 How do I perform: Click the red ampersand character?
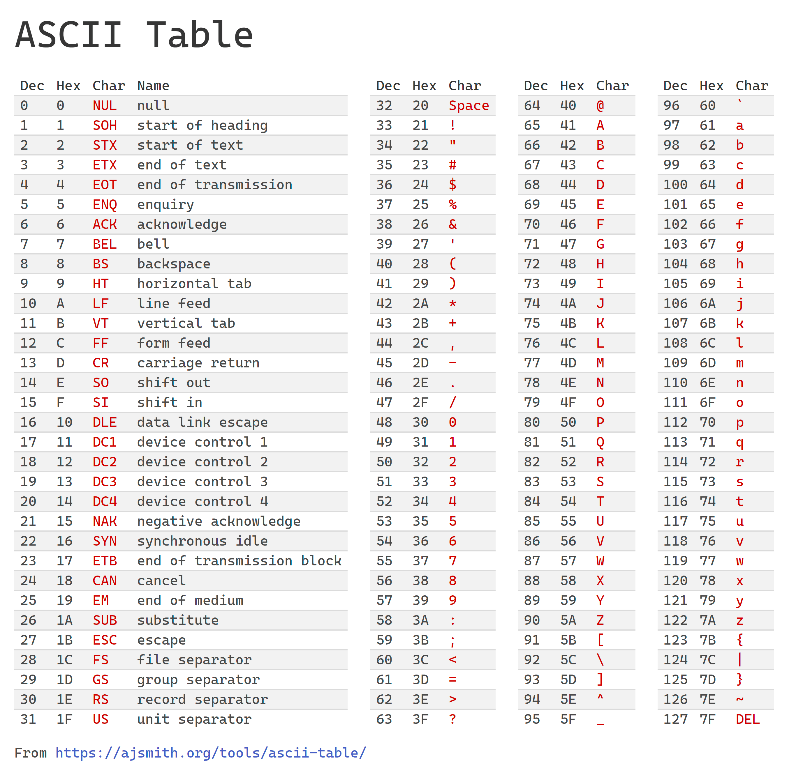tap(452, 224)
